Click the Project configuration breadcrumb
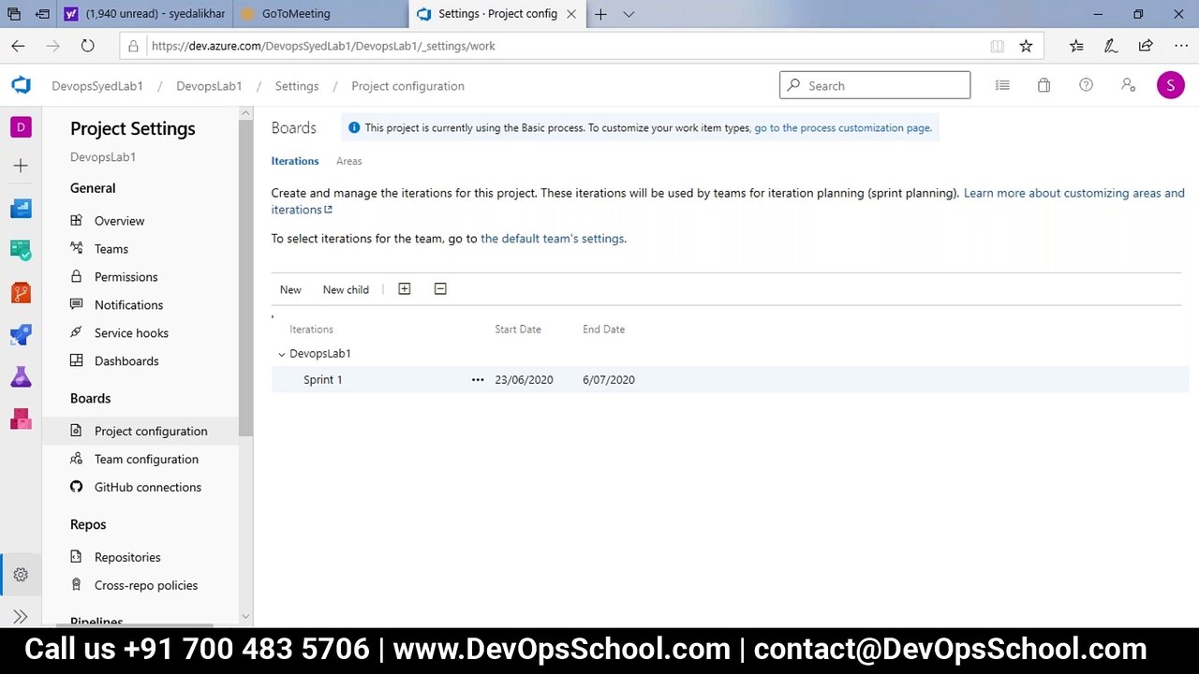 click(x=407, y=86)
